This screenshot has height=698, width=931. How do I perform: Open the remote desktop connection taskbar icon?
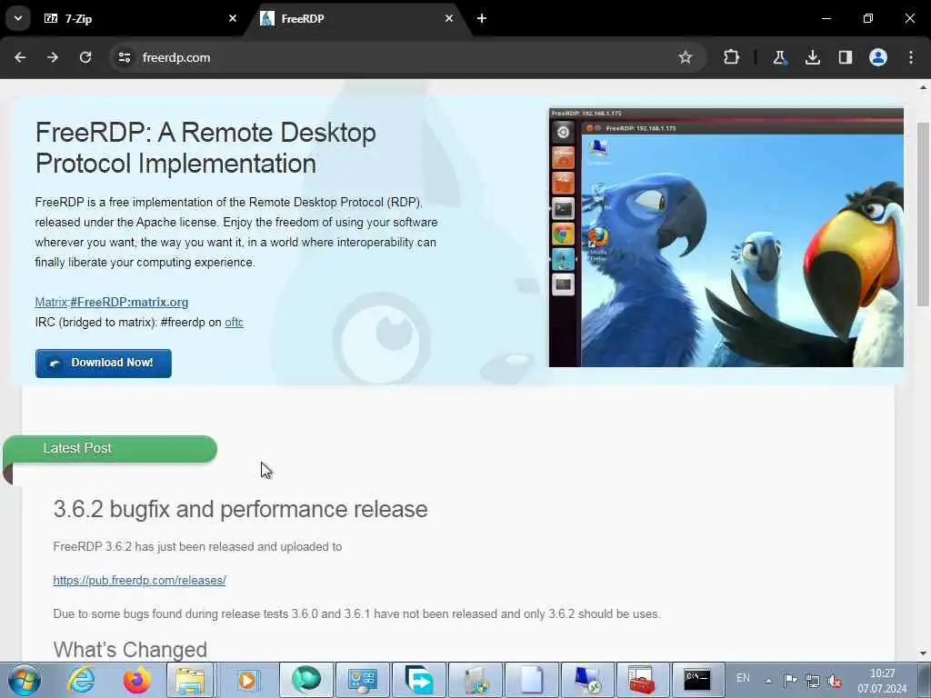tap(587, 680)
